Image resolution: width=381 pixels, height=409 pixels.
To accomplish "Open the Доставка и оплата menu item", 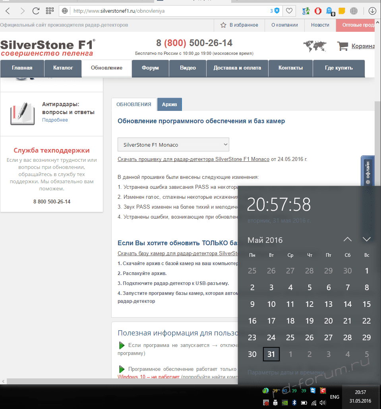I will coord(237,68).
